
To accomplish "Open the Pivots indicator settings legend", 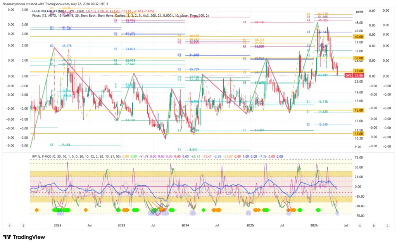I will pyautogui.click(x=120, y=16).
